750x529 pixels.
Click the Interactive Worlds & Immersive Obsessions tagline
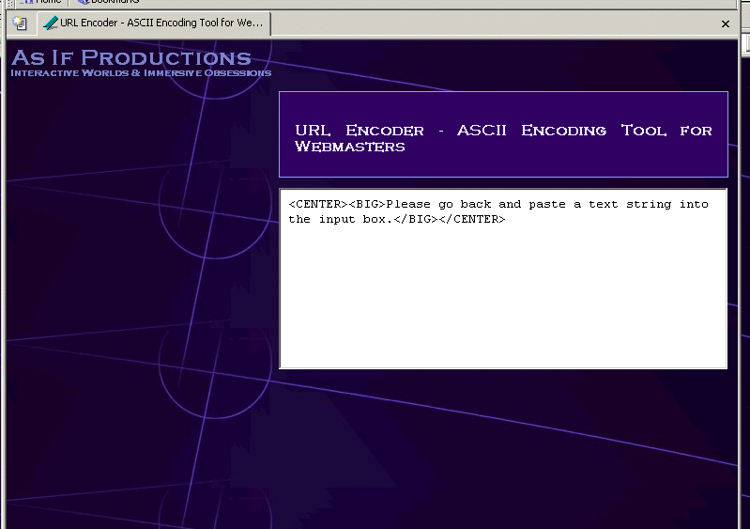(141, 73)
